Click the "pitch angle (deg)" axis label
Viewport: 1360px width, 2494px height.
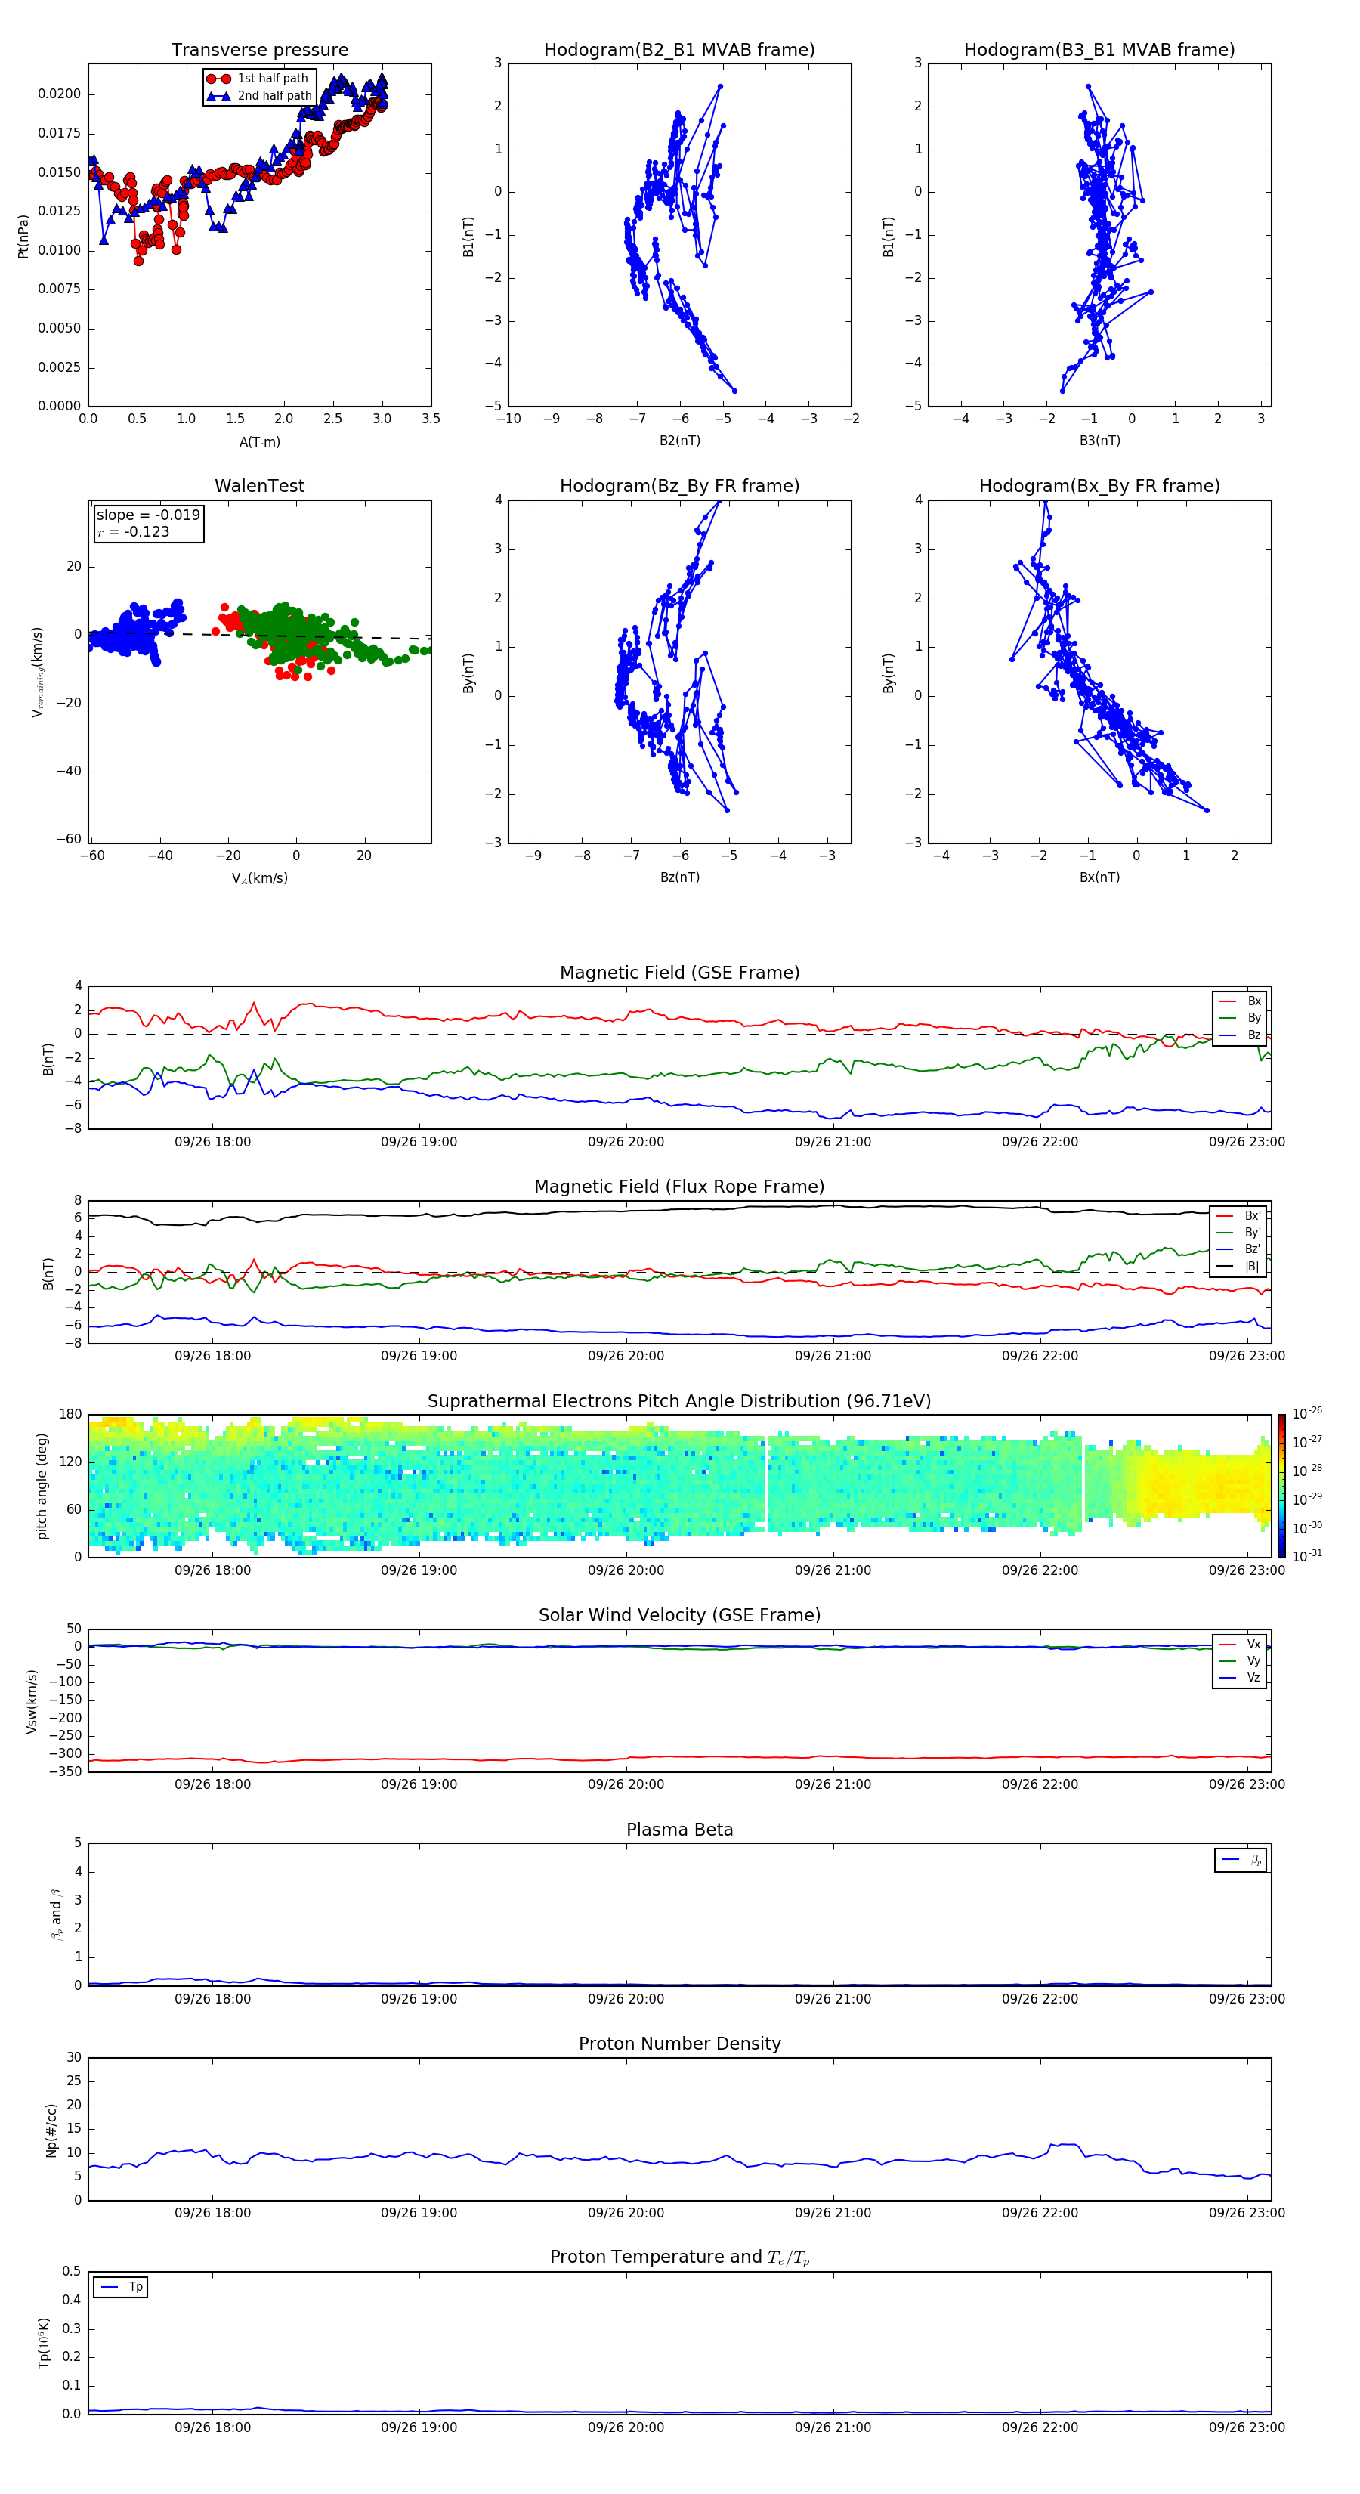click(x=42, y=1486)
